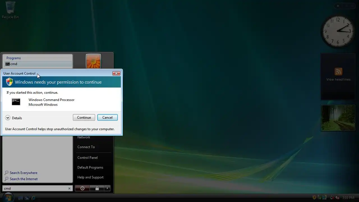Image resolution: width=359 pixels, height=202 pixels.
Task: Click View headlines in feed gadget
Action: click(x=338, y=79)
